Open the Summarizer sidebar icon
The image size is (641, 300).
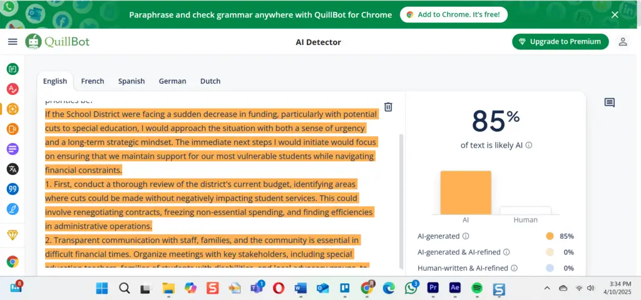coord(13,149)
